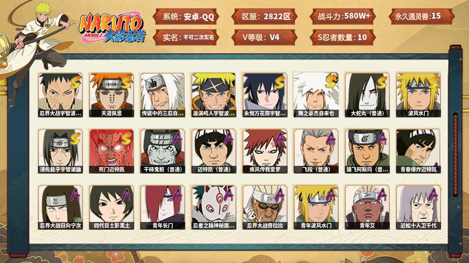Click the 系统: 安卓-QQ banner
The width and height of the screenshot is (469, 263).
click(186, 16)
